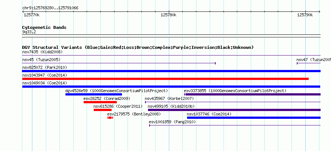Click the nsv615286 (Cooper2011) red bar
Image resolution: width=331 pixels, height=151 pixels.
click(x=103, y=110)
